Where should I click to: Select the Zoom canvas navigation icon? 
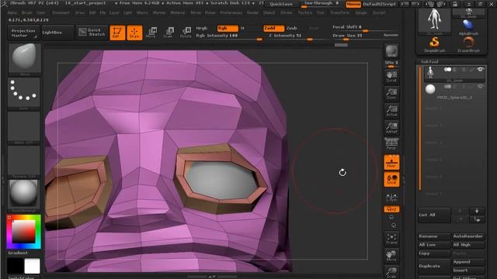tap(391, 94)
